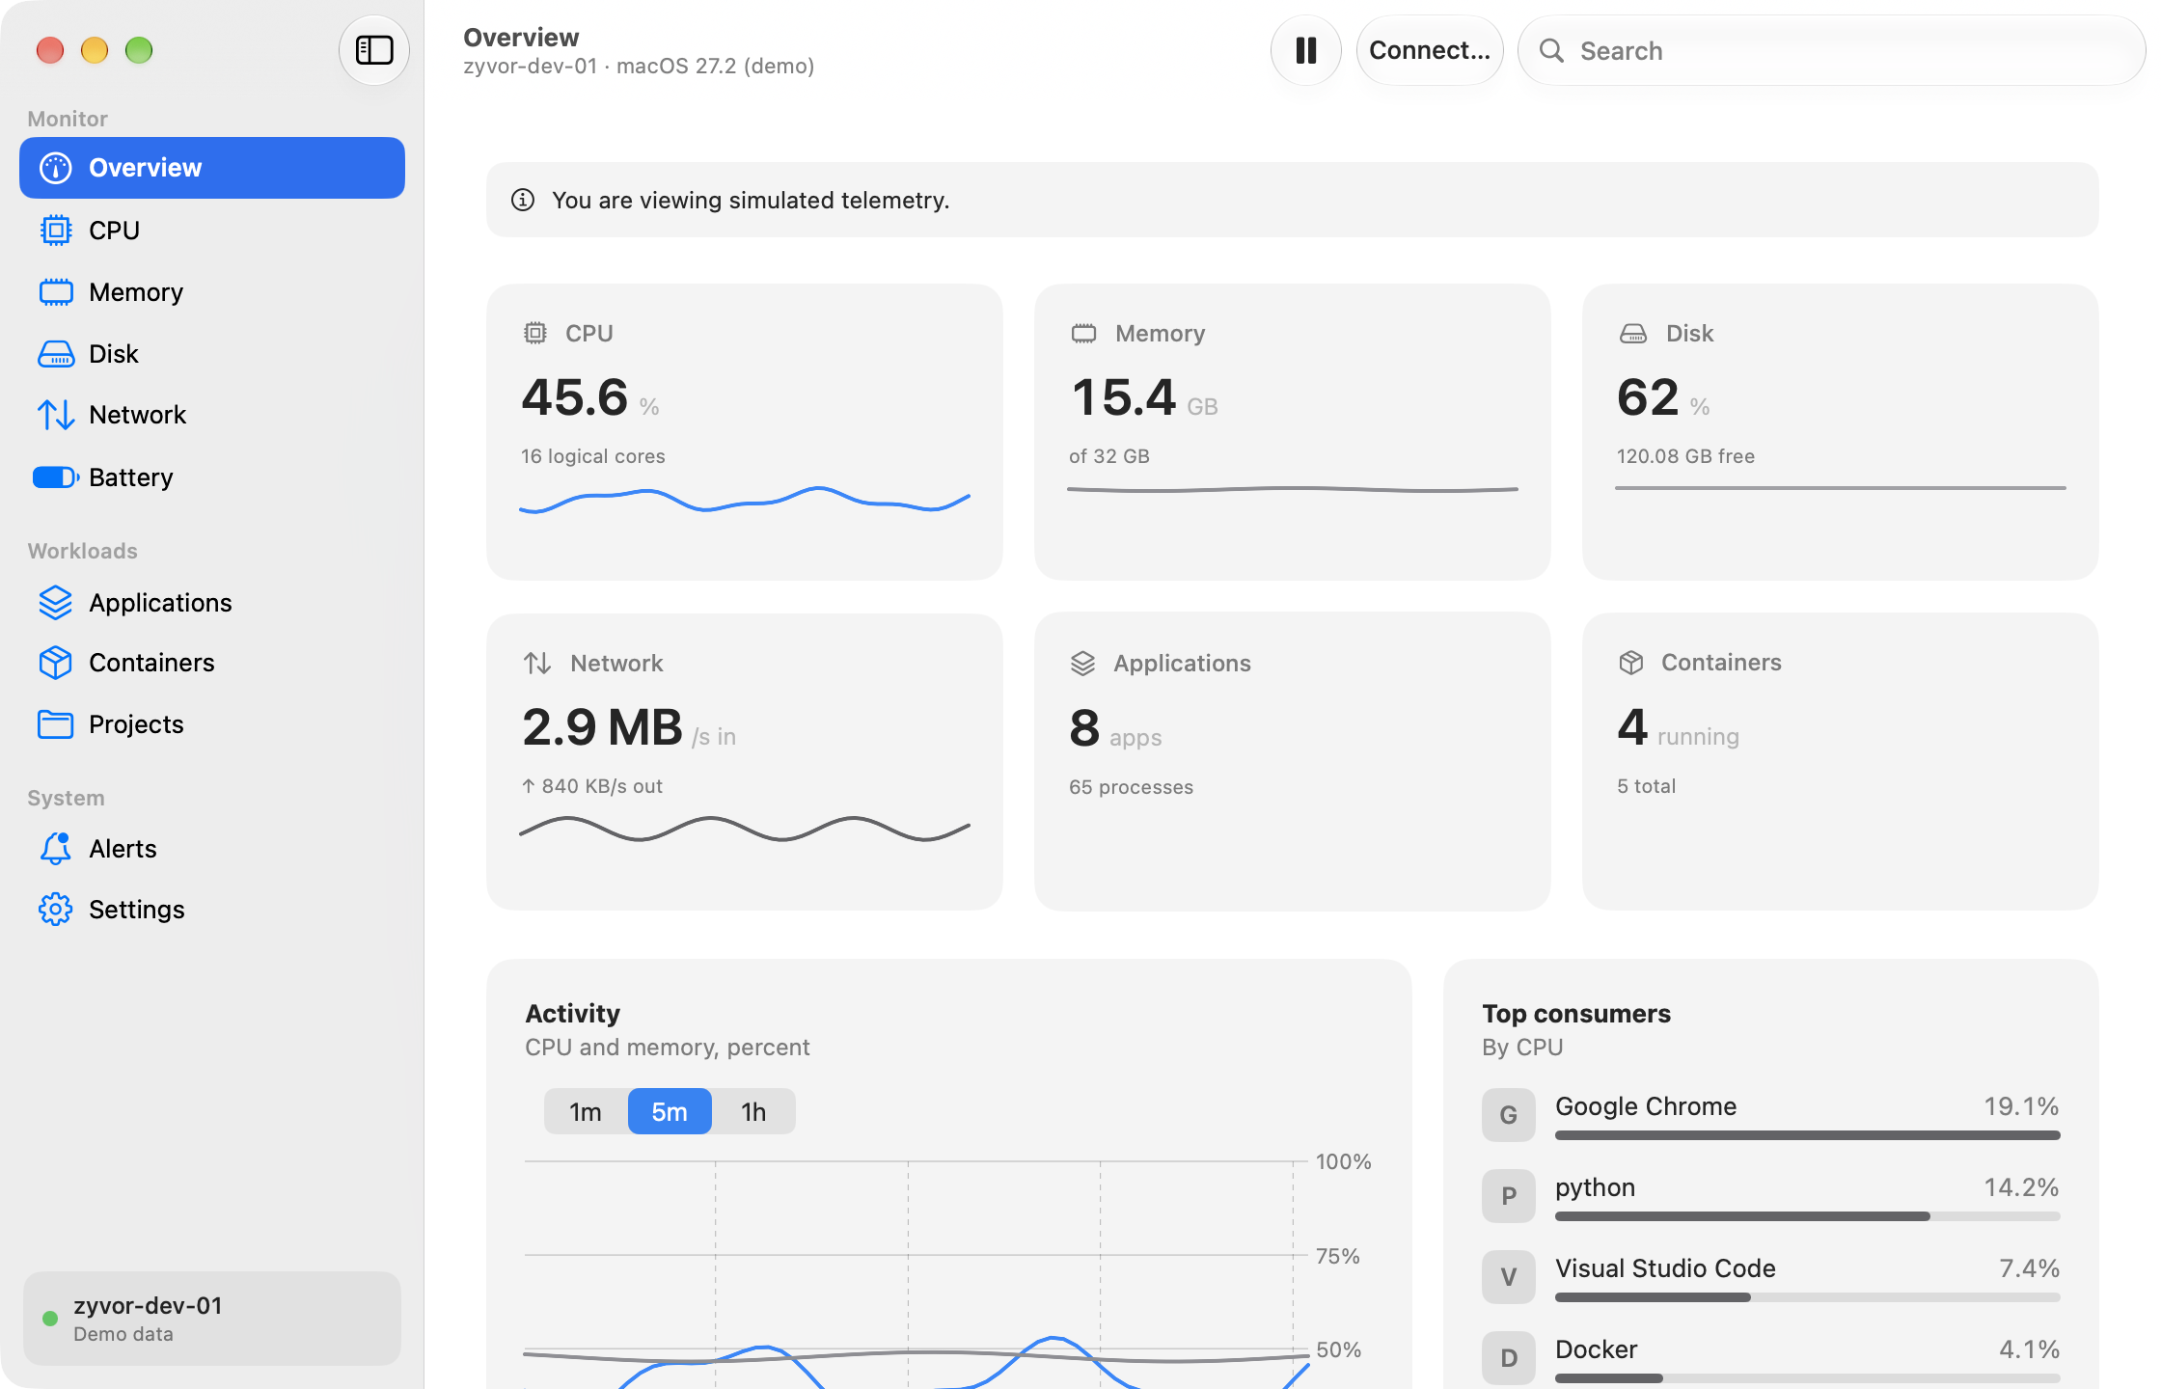2161x1389 pixels.
Task: Select the 5m Activity range
Action: tap(670, 1112)
